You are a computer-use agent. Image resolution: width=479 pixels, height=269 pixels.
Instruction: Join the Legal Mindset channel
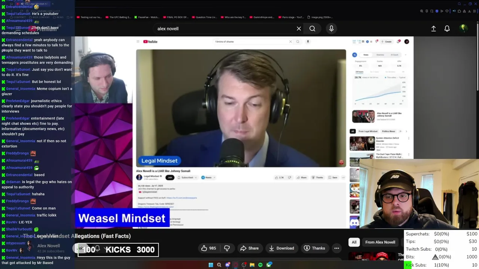[x=170, y=177]
